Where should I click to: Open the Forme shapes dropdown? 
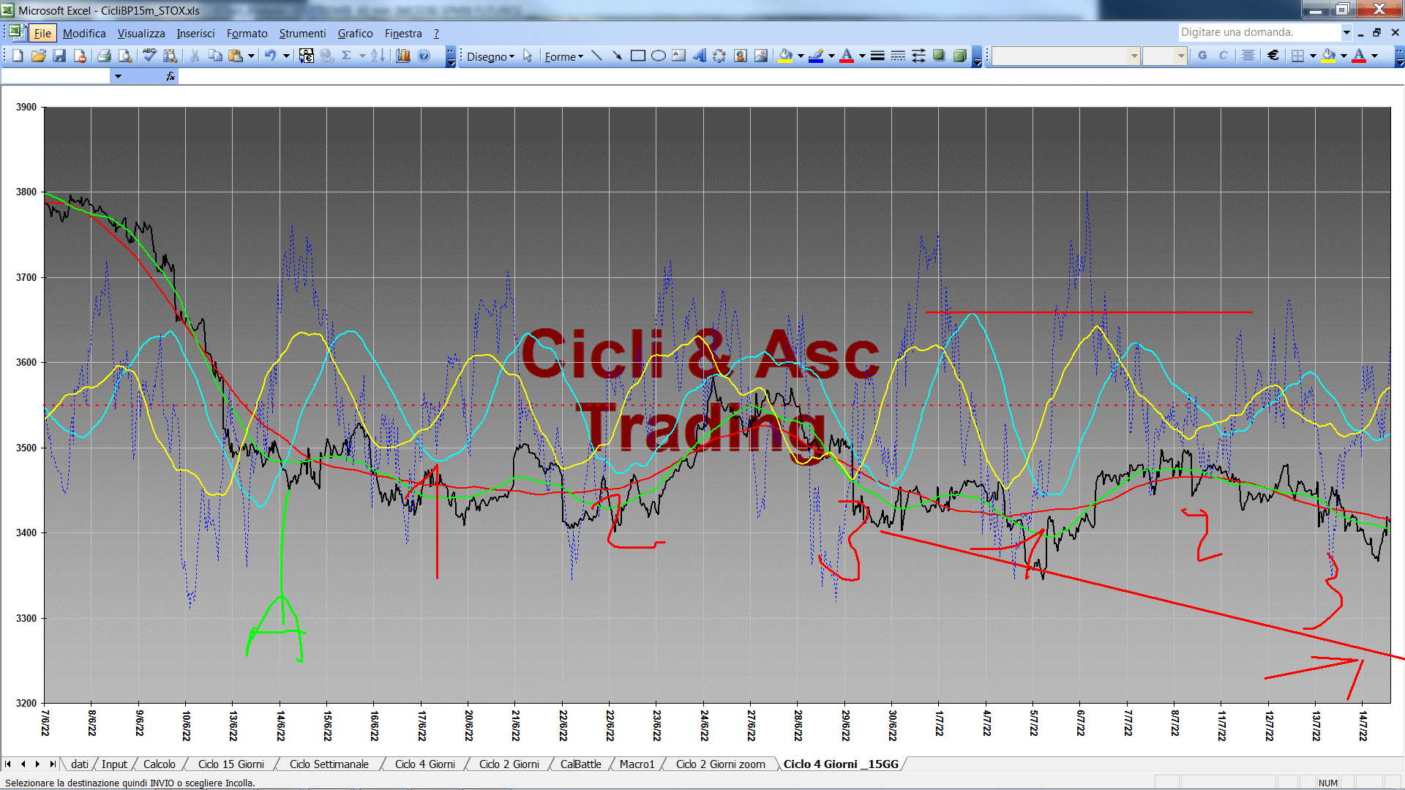tap(563, 56)
